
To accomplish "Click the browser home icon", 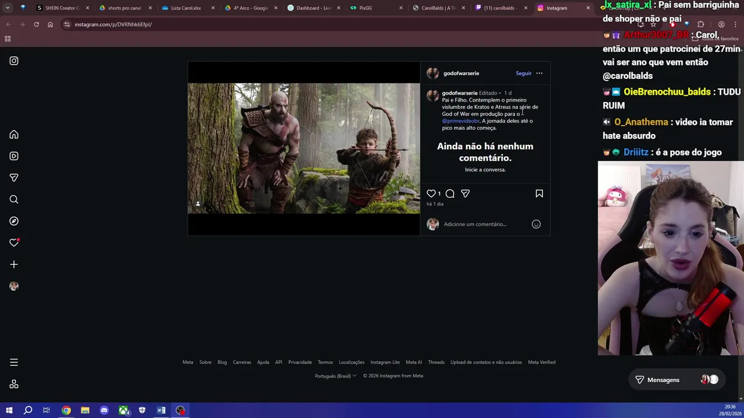I will 50,24.
